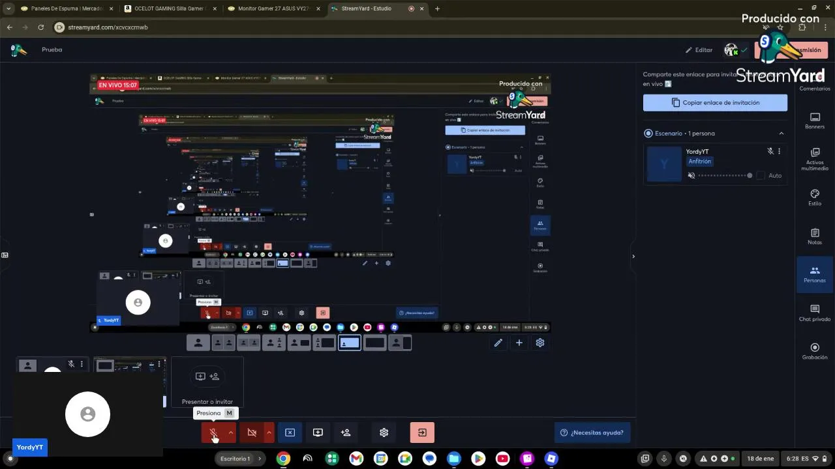Adjust YordyYT volume slider

click(725, 176)
